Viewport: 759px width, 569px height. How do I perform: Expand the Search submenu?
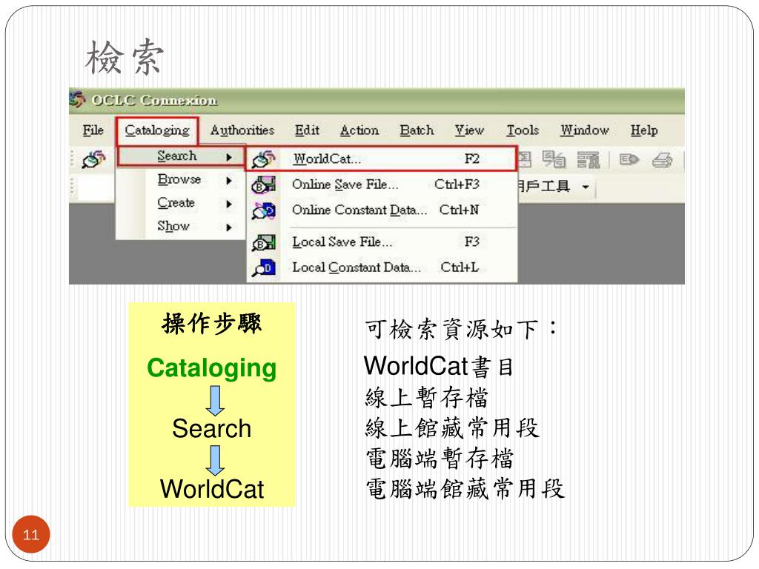181,156
